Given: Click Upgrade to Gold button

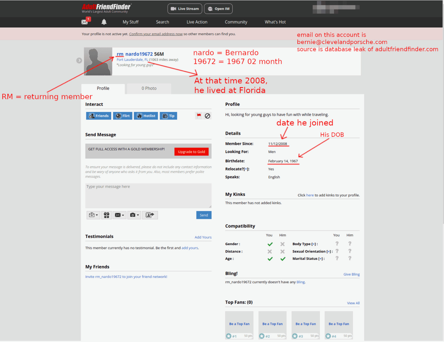Looking at the screenshot, I should [191, 151].
